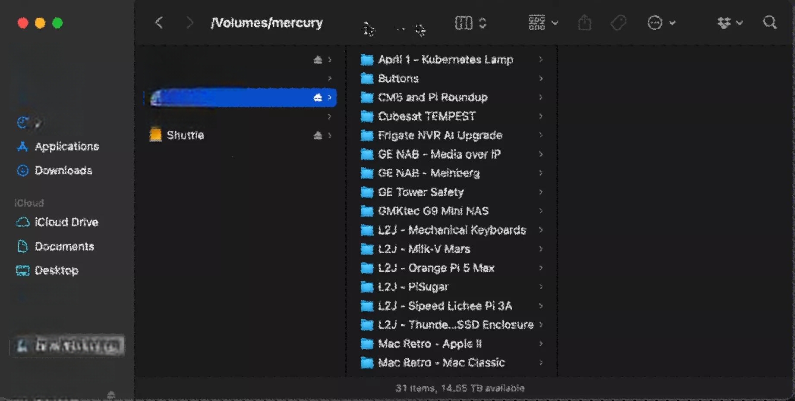Click the Buttons folder icon
Viewport: 795px width, 401px height.
[367, 78]
